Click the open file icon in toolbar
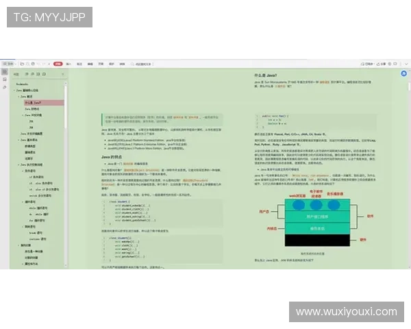Viewport: 411px width, 329px height. click(x=23, y=64)
